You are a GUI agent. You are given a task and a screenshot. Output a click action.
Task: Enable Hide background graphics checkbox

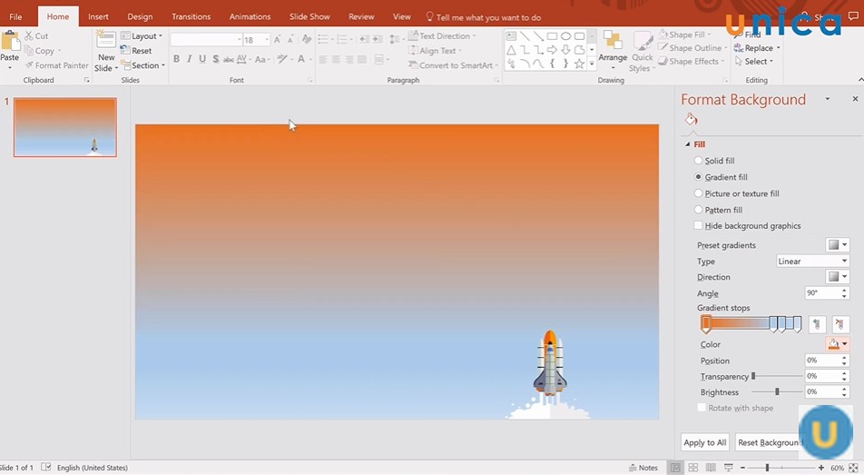(x=698, y=226)
